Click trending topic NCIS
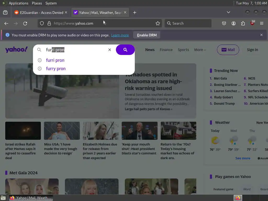Viewport: 268px width, 201px height. click(252, 79)
